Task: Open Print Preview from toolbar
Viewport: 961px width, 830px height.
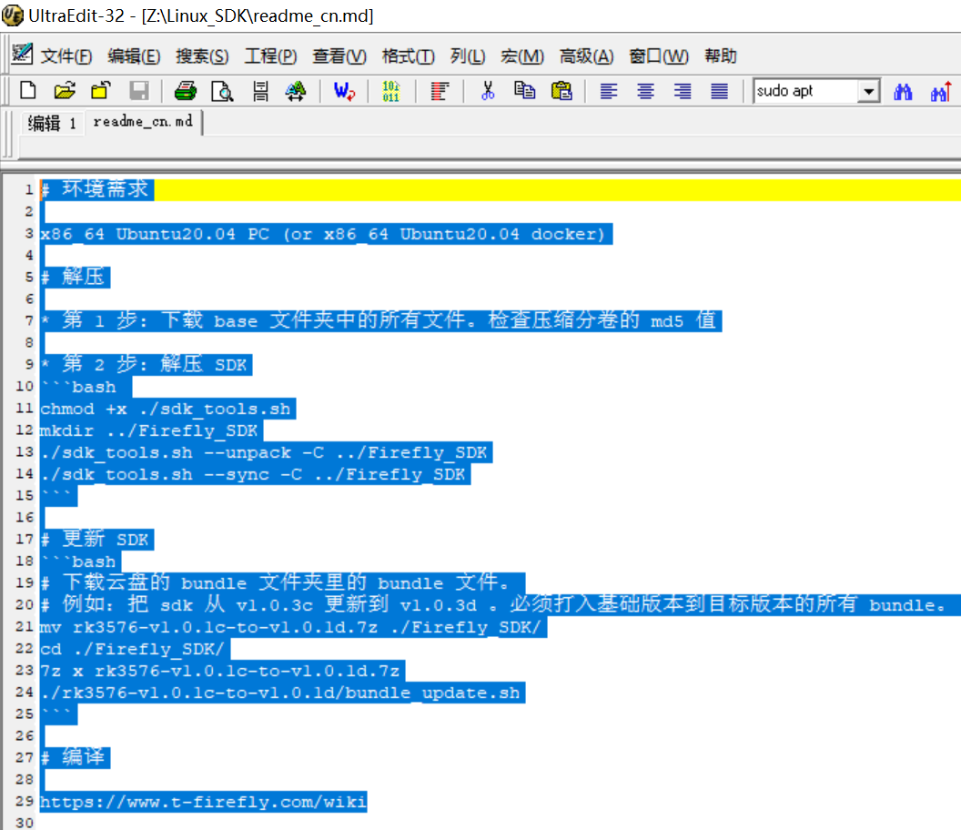Action: click(x=222, y=91)
